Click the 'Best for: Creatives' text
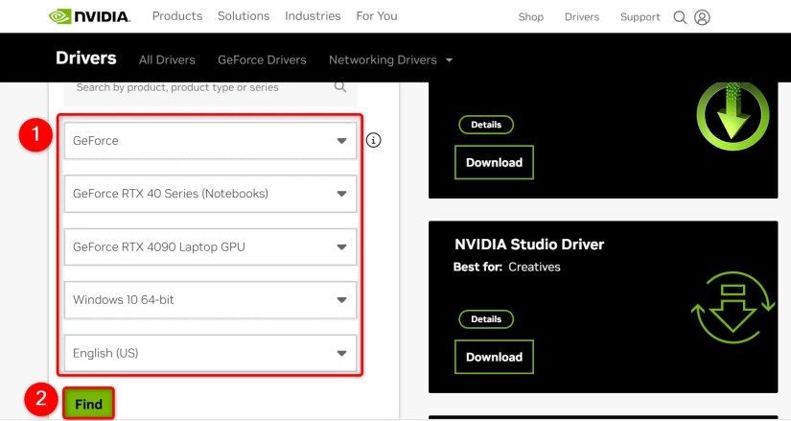This screenshot has height=421, width=791. (506, 267)
